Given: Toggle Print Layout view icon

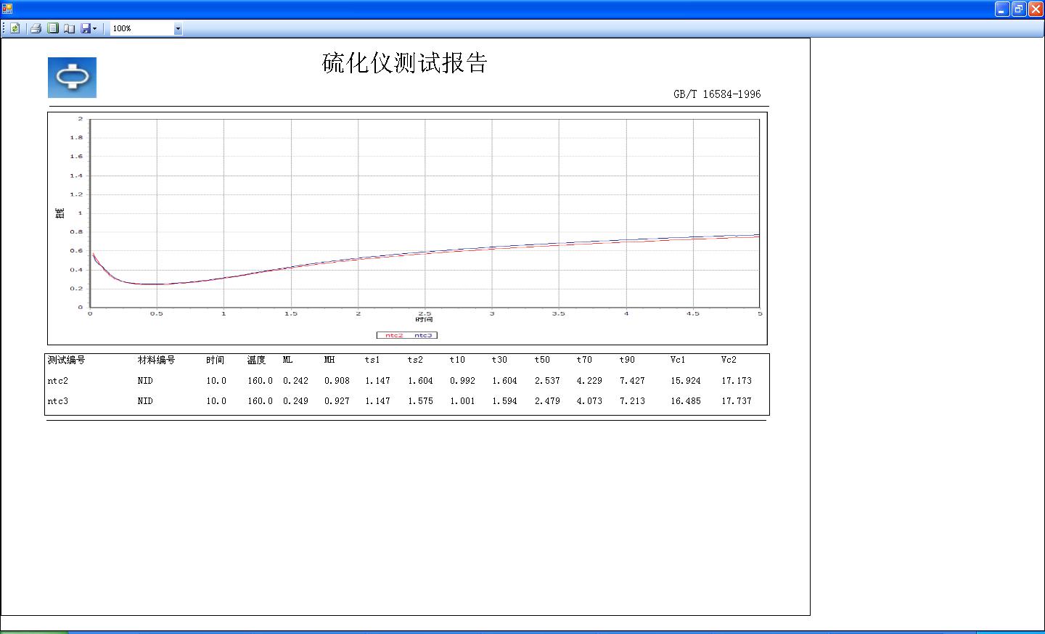Looking at the screenshot, I should [x=53, y=28].
